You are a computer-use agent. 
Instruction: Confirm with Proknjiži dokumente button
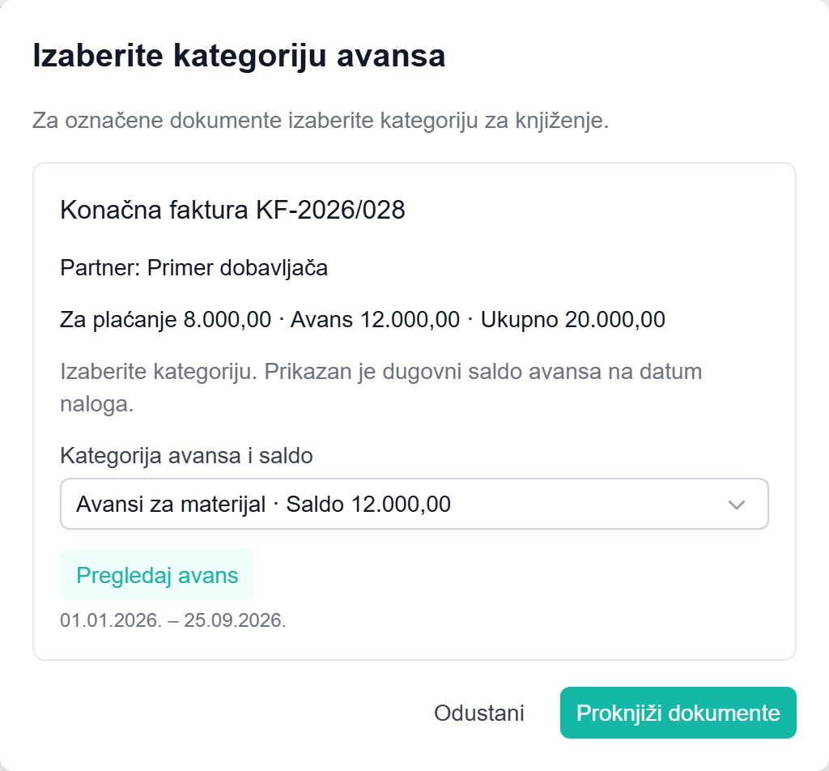(x=678, y=713)
